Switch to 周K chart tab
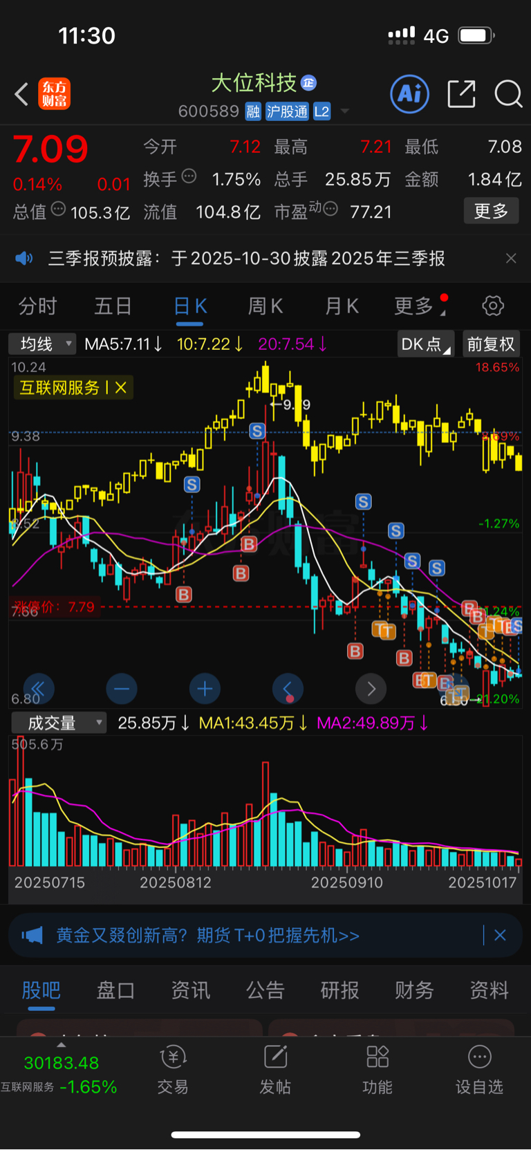531x1150 pixels. pyautogui.click(x=265, y=306)
